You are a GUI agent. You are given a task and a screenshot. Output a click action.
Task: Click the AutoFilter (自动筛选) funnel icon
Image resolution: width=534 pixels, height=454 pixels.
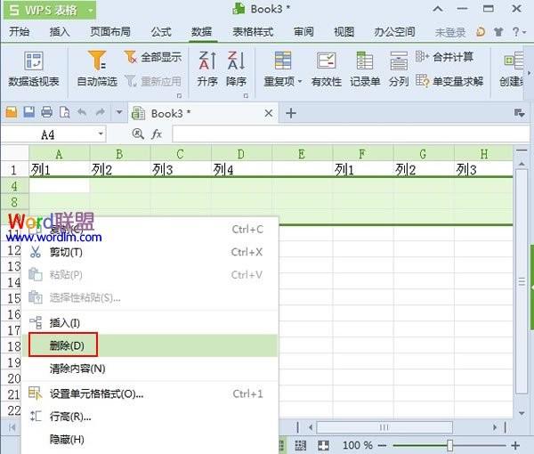click(97, 61)
